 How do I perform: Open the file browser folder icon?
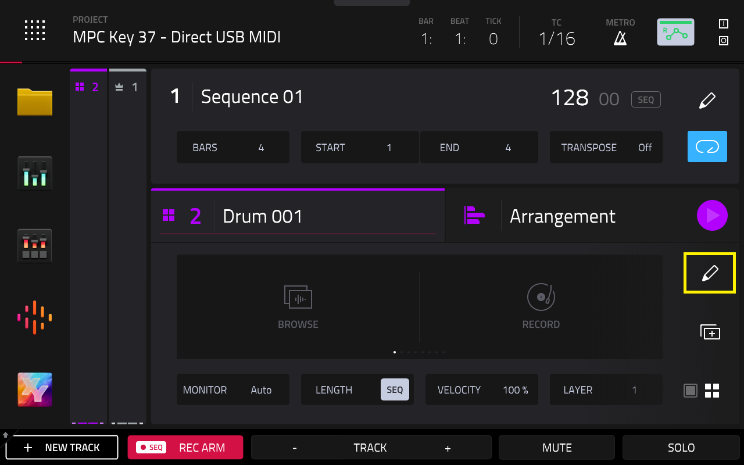tap(35, 102)
